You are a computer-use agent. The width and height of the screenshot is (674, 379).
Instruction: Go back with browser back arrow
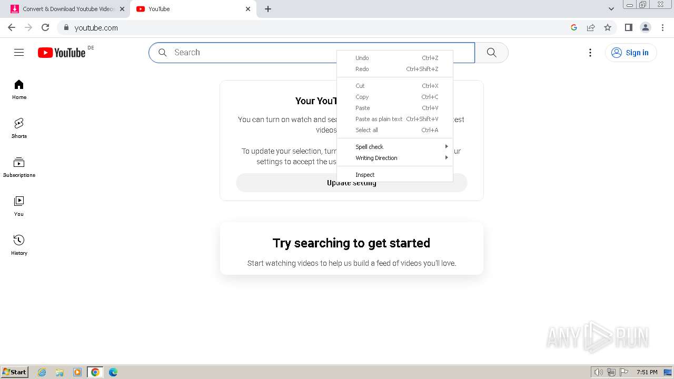(x=12, y=27)
